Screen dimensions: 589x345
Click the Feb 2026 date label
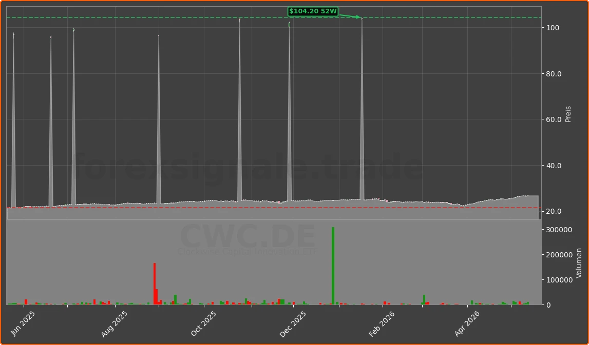point(382,324)
